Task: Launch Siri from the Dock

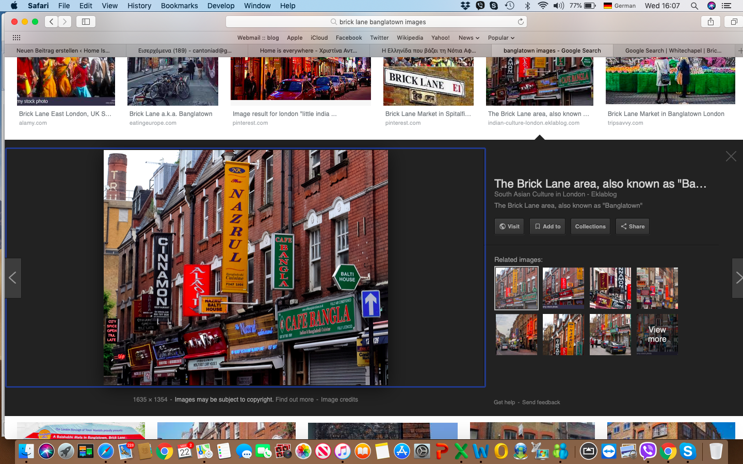Action: pos(46,452)
